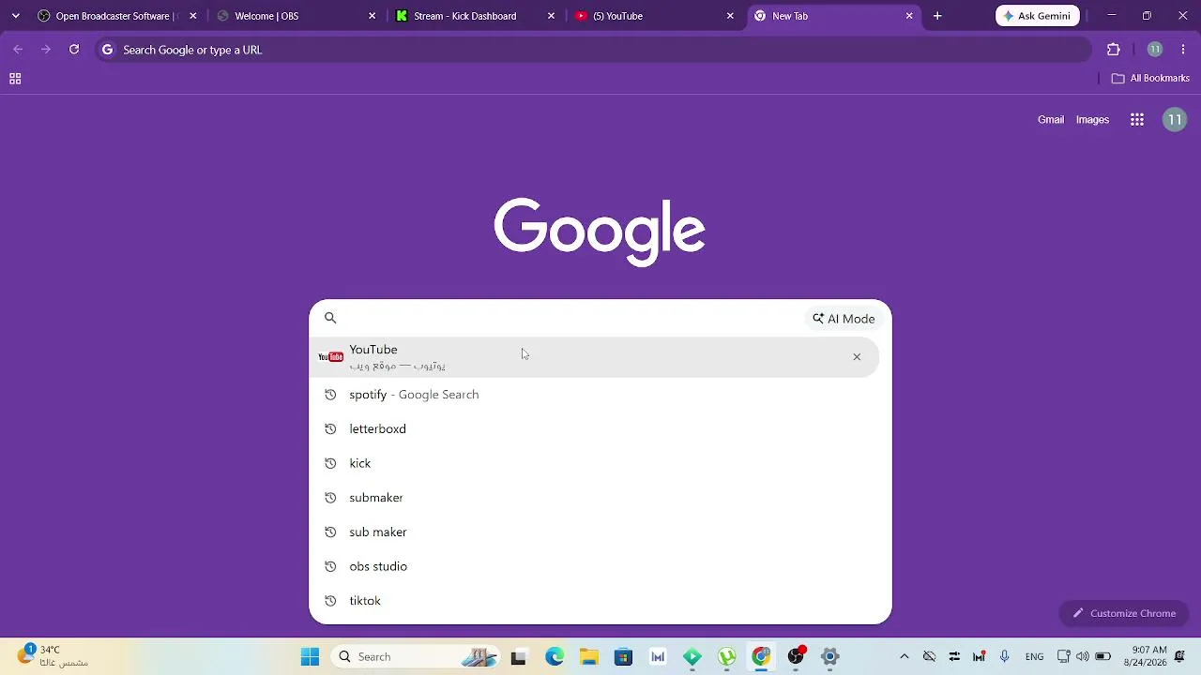Screen dimensions: 1201x675
Task: Click the microphone tray icon
Action: [x=1004, y=656]
